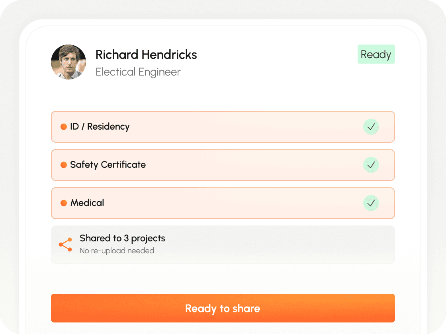Open the Shared to 3 projects panel
The image size is (446, 334).
coord(223,245)
